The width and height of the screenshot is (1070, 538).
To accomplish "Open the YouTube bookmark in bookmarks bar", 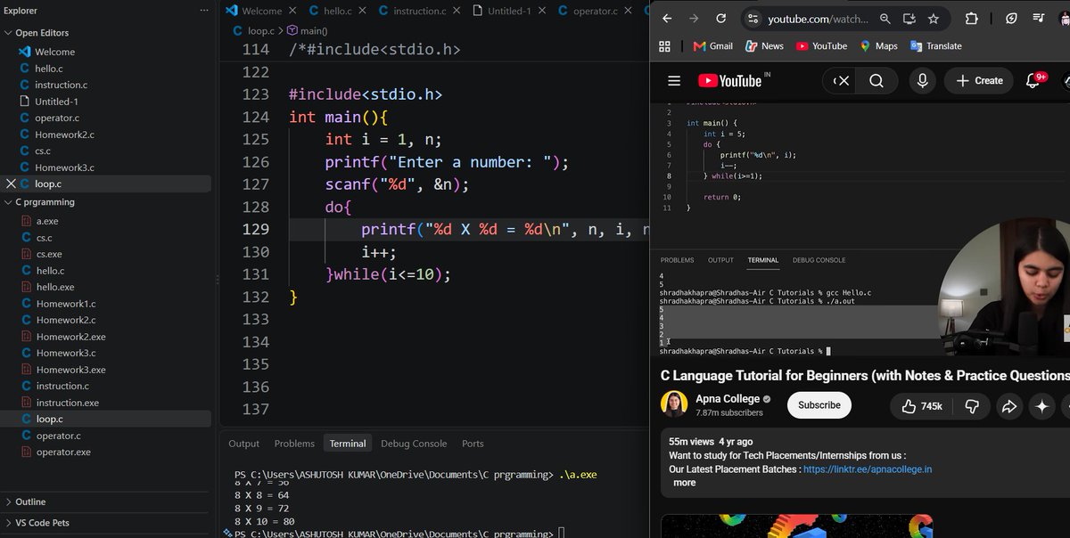I will tap(821, 46).
